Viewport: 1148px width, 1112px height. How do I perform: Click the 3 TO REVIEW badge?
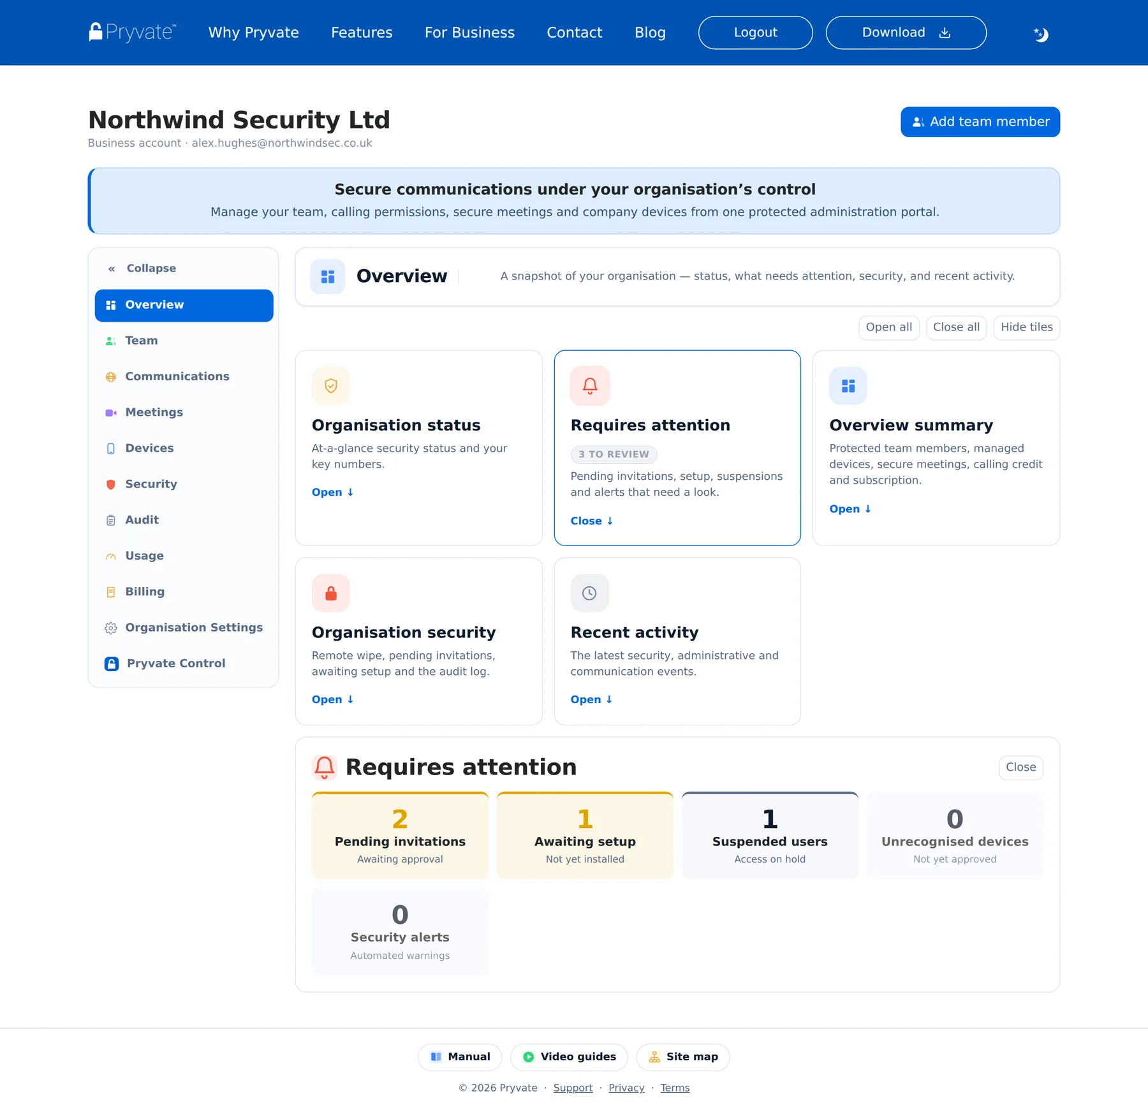coord(614,454)
